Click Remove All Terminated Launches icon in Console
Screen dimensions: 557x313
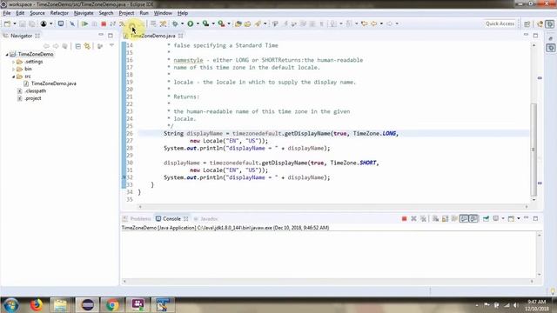(423, 218)
